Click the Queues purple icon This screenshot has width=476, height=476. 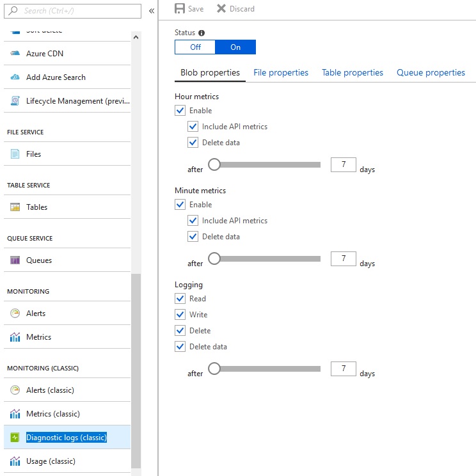15,260
